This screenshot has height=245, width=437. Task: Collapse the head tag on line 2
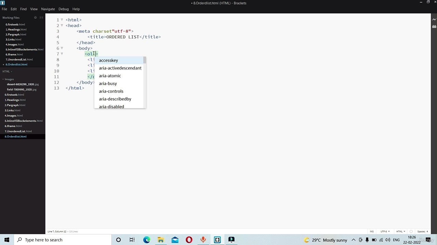pos(62,26)
